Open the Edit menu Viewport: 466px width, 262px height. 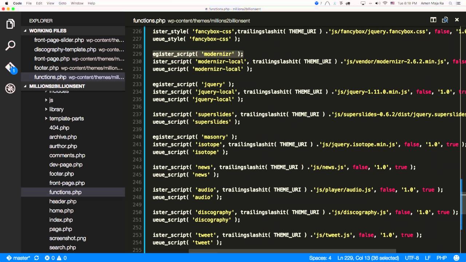point(39,3)
